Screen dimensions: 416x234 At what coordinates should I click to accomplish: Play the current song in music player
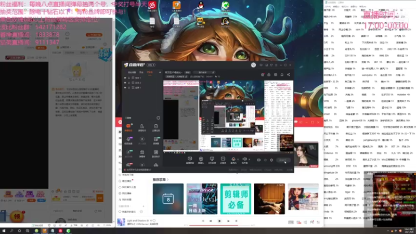pyautogui.click(x=219, y=221)
